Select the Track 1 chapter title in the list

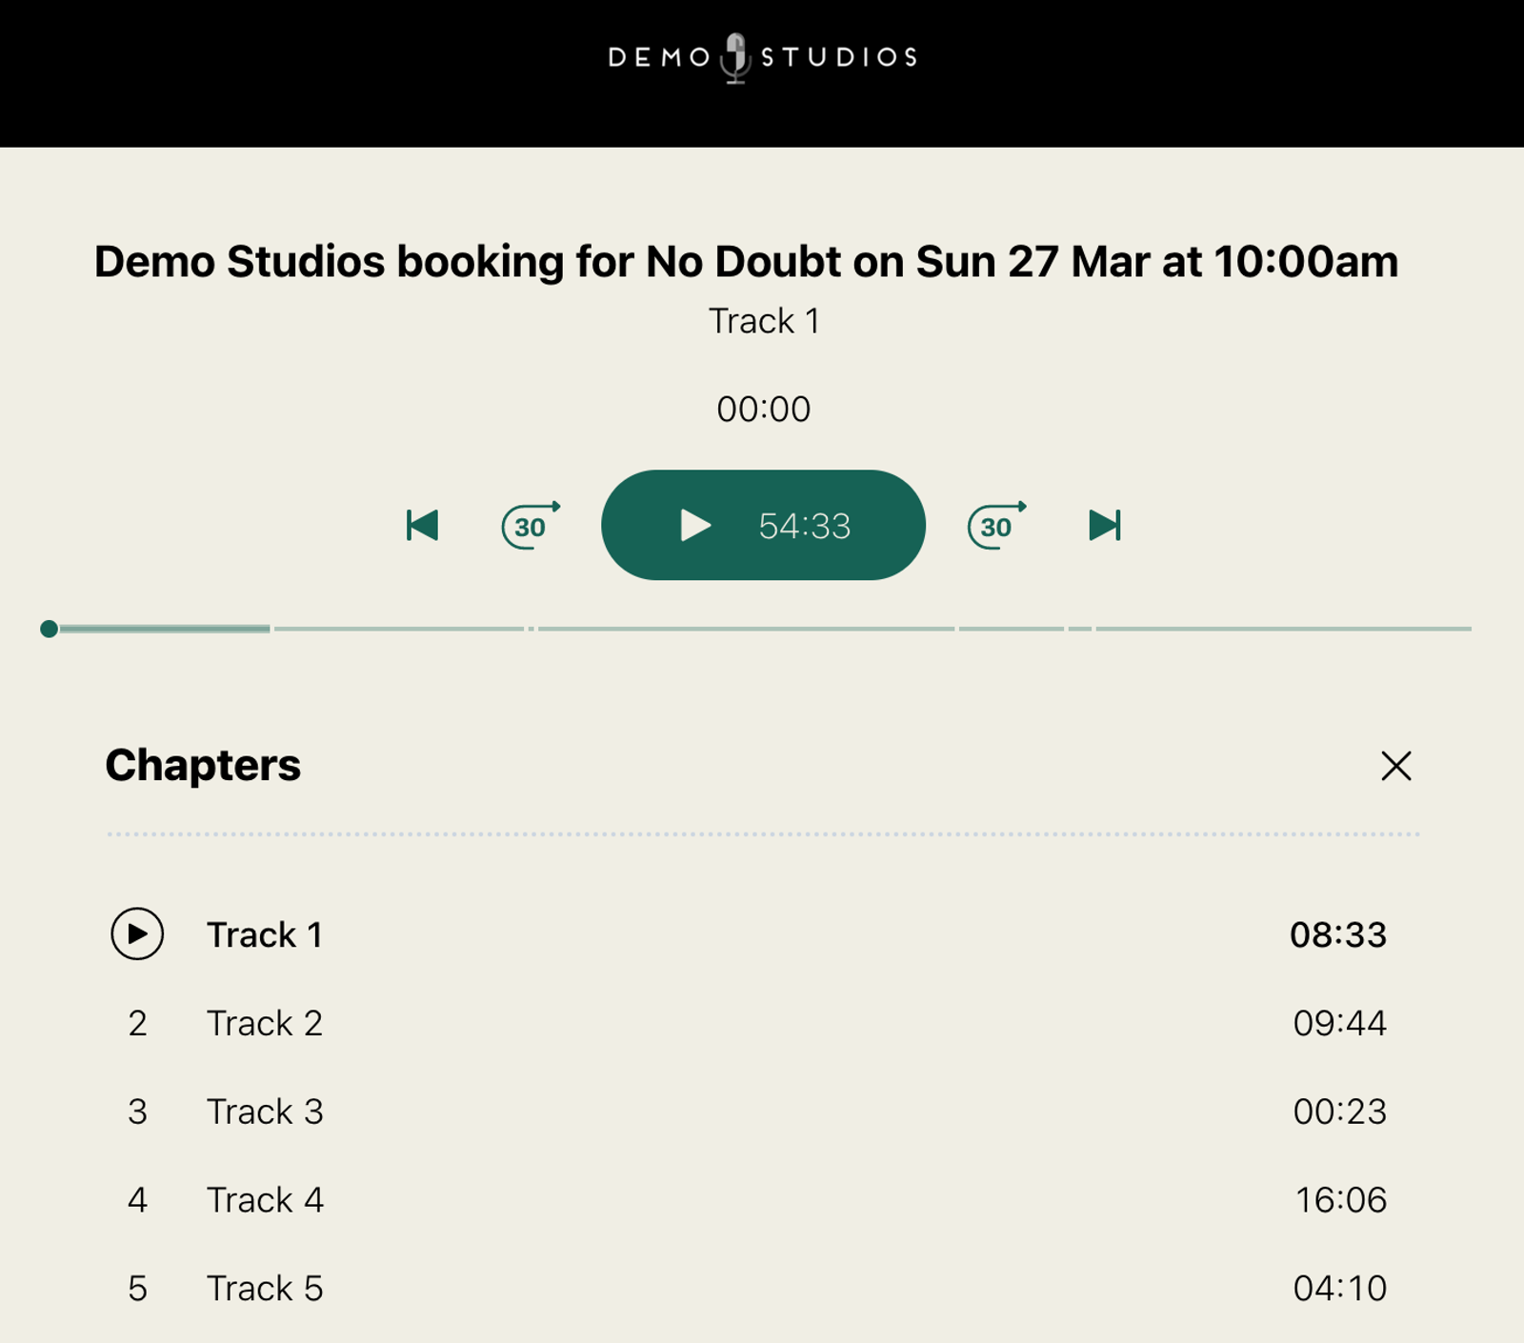pos(265,935)
